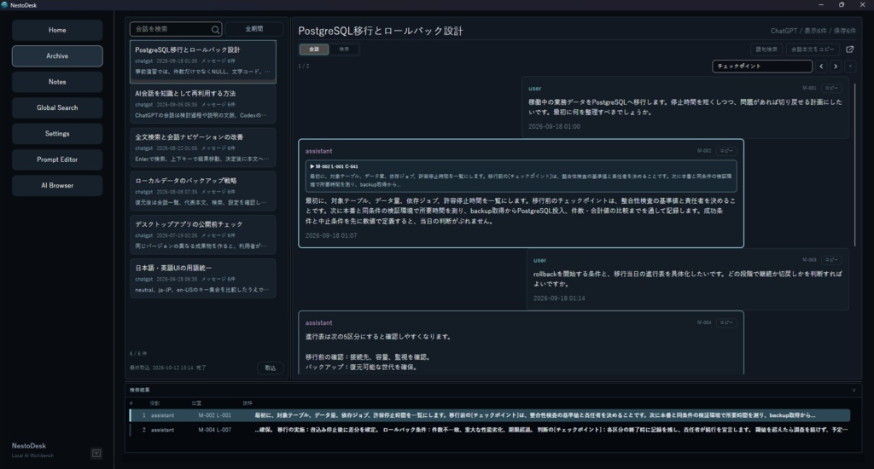Screen dimensions: 874x469
Task: Open Notes from the sidebar
Action: click(x=57, y=82)
